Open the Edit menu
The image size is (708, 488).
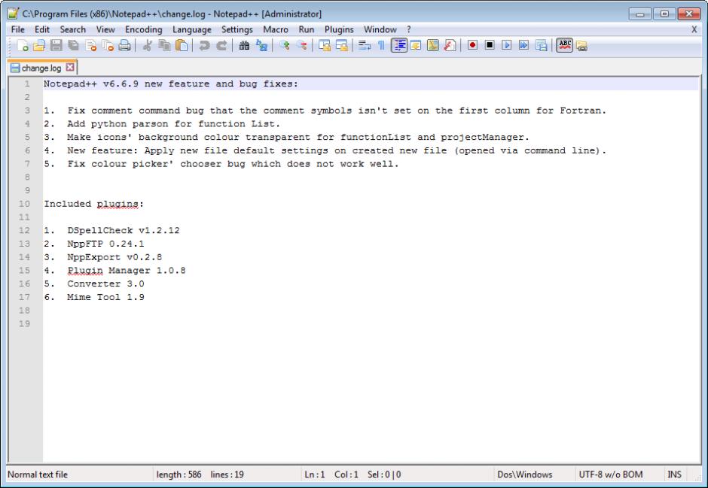pos(42,29)
